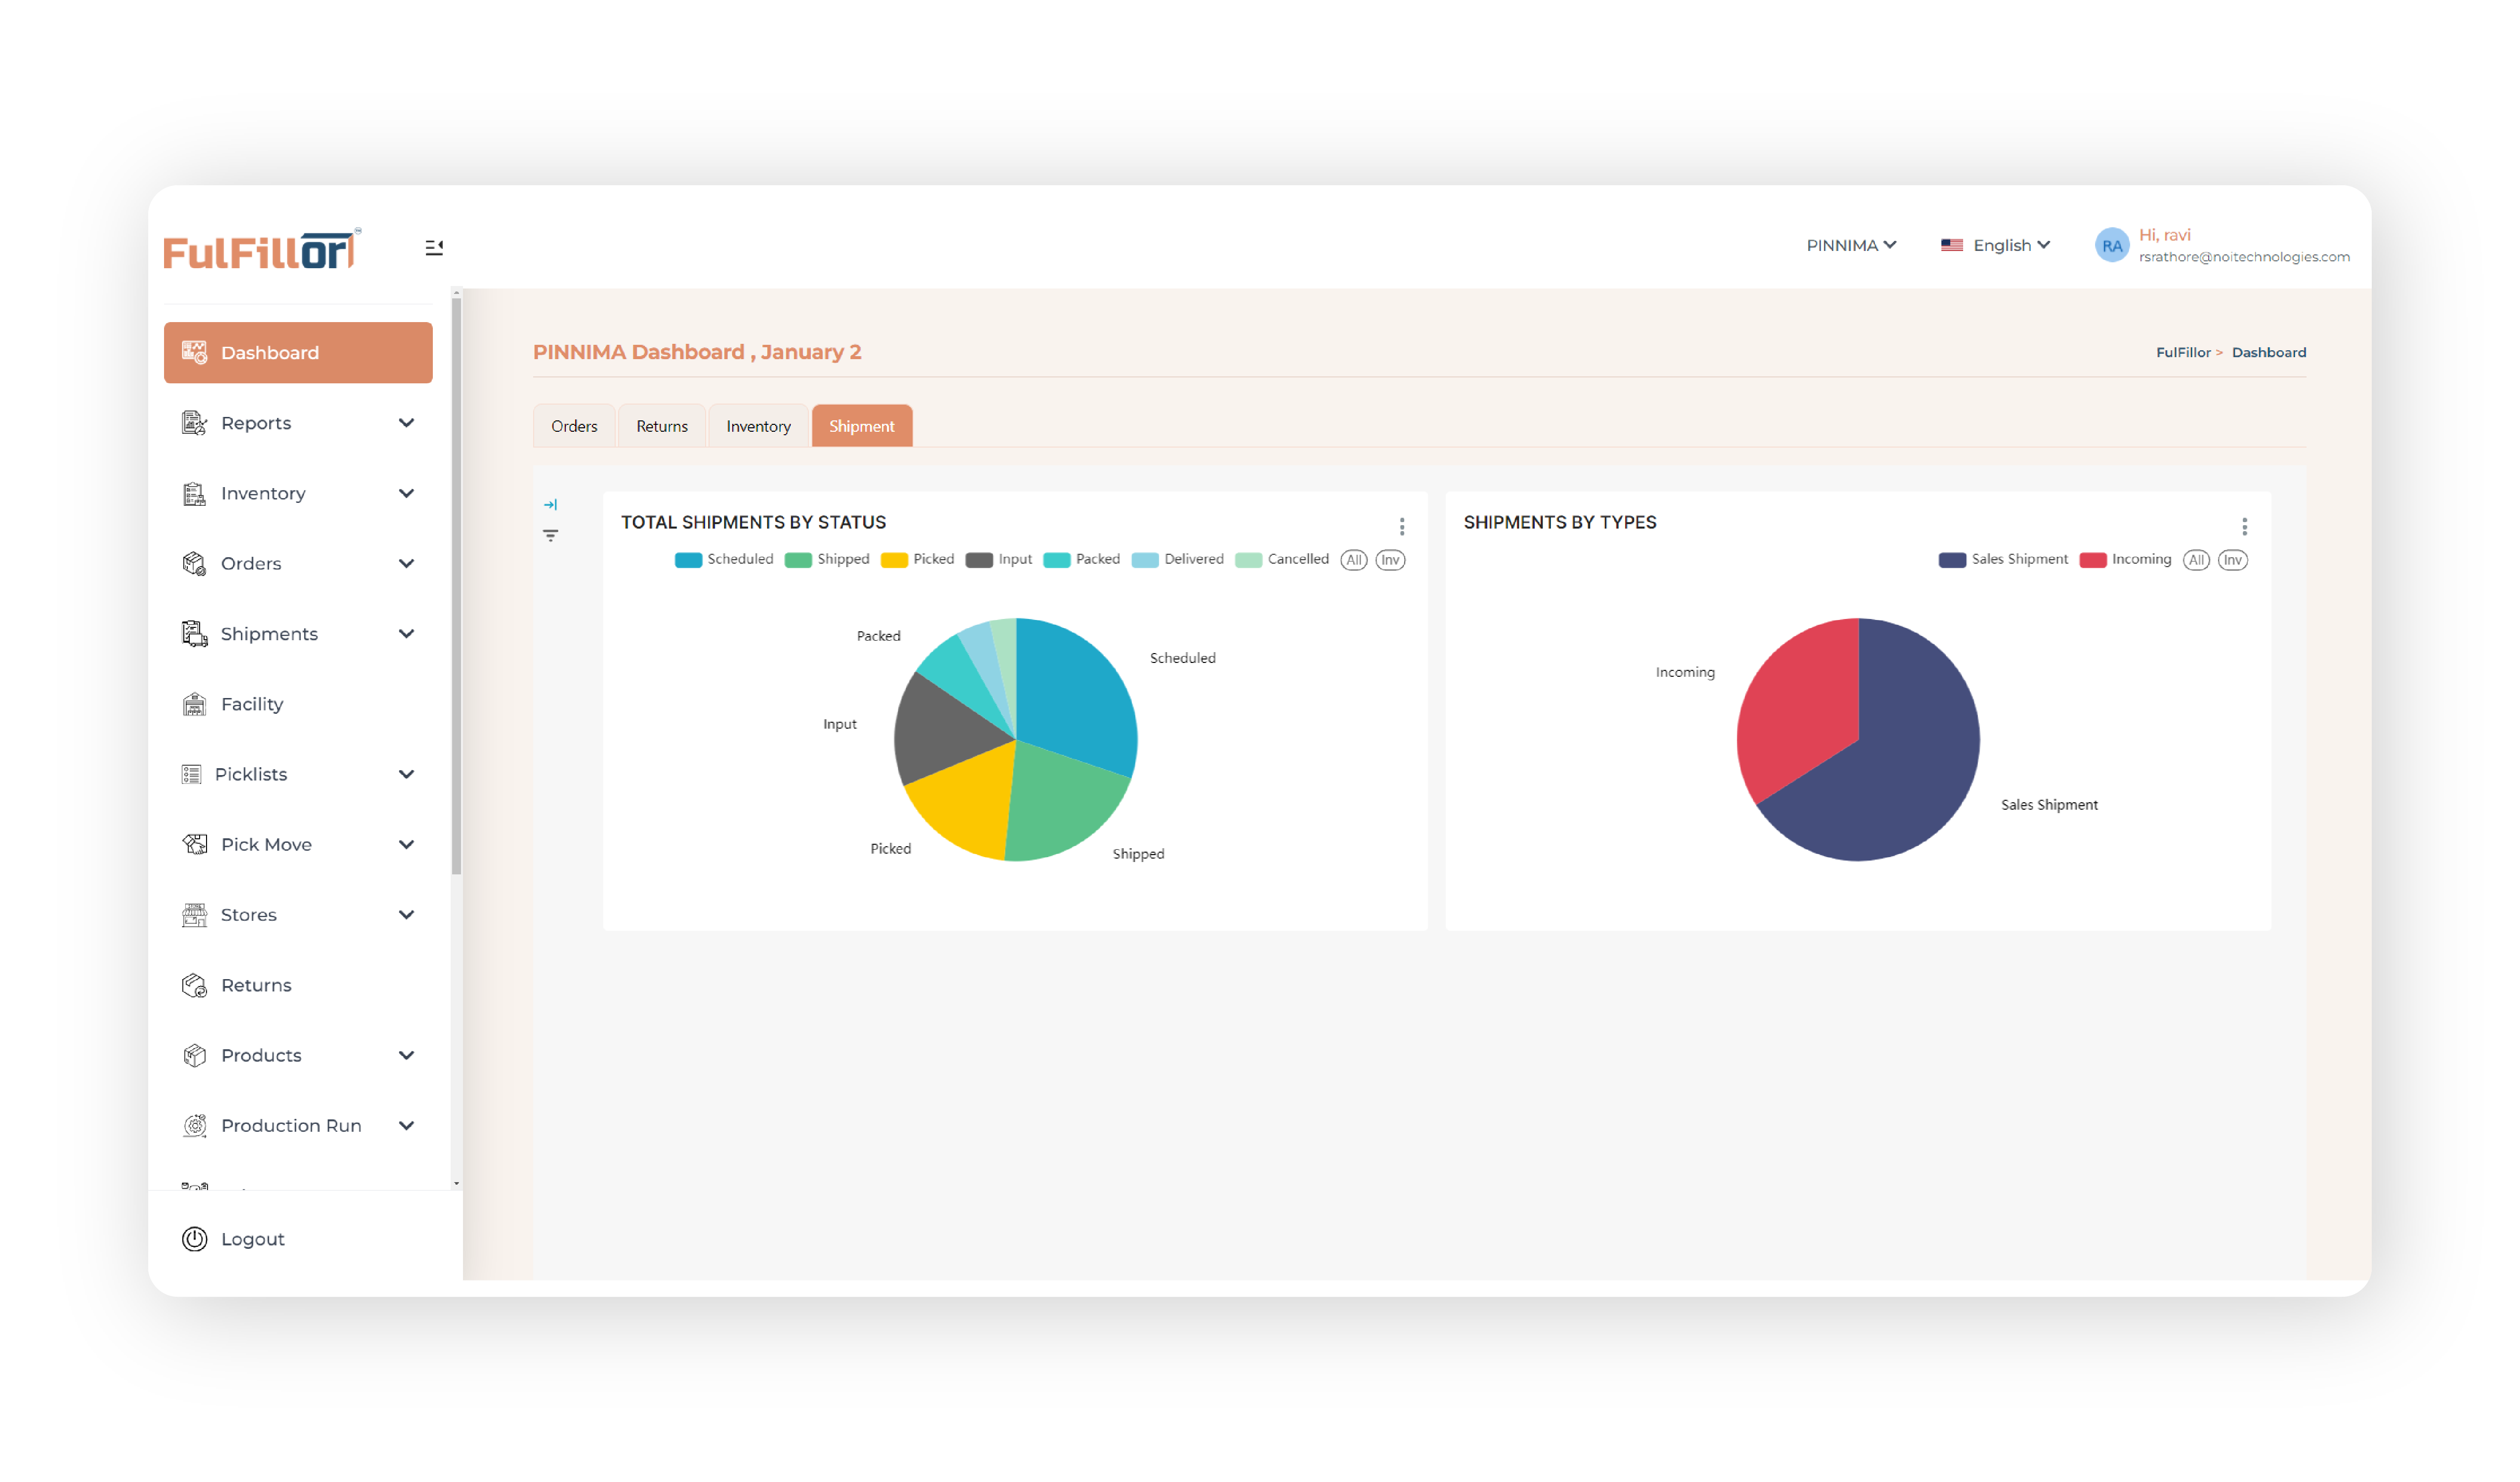Screen dimensions: 2520x1482
Task: Open the English language dropdown
Action: 1995,245
